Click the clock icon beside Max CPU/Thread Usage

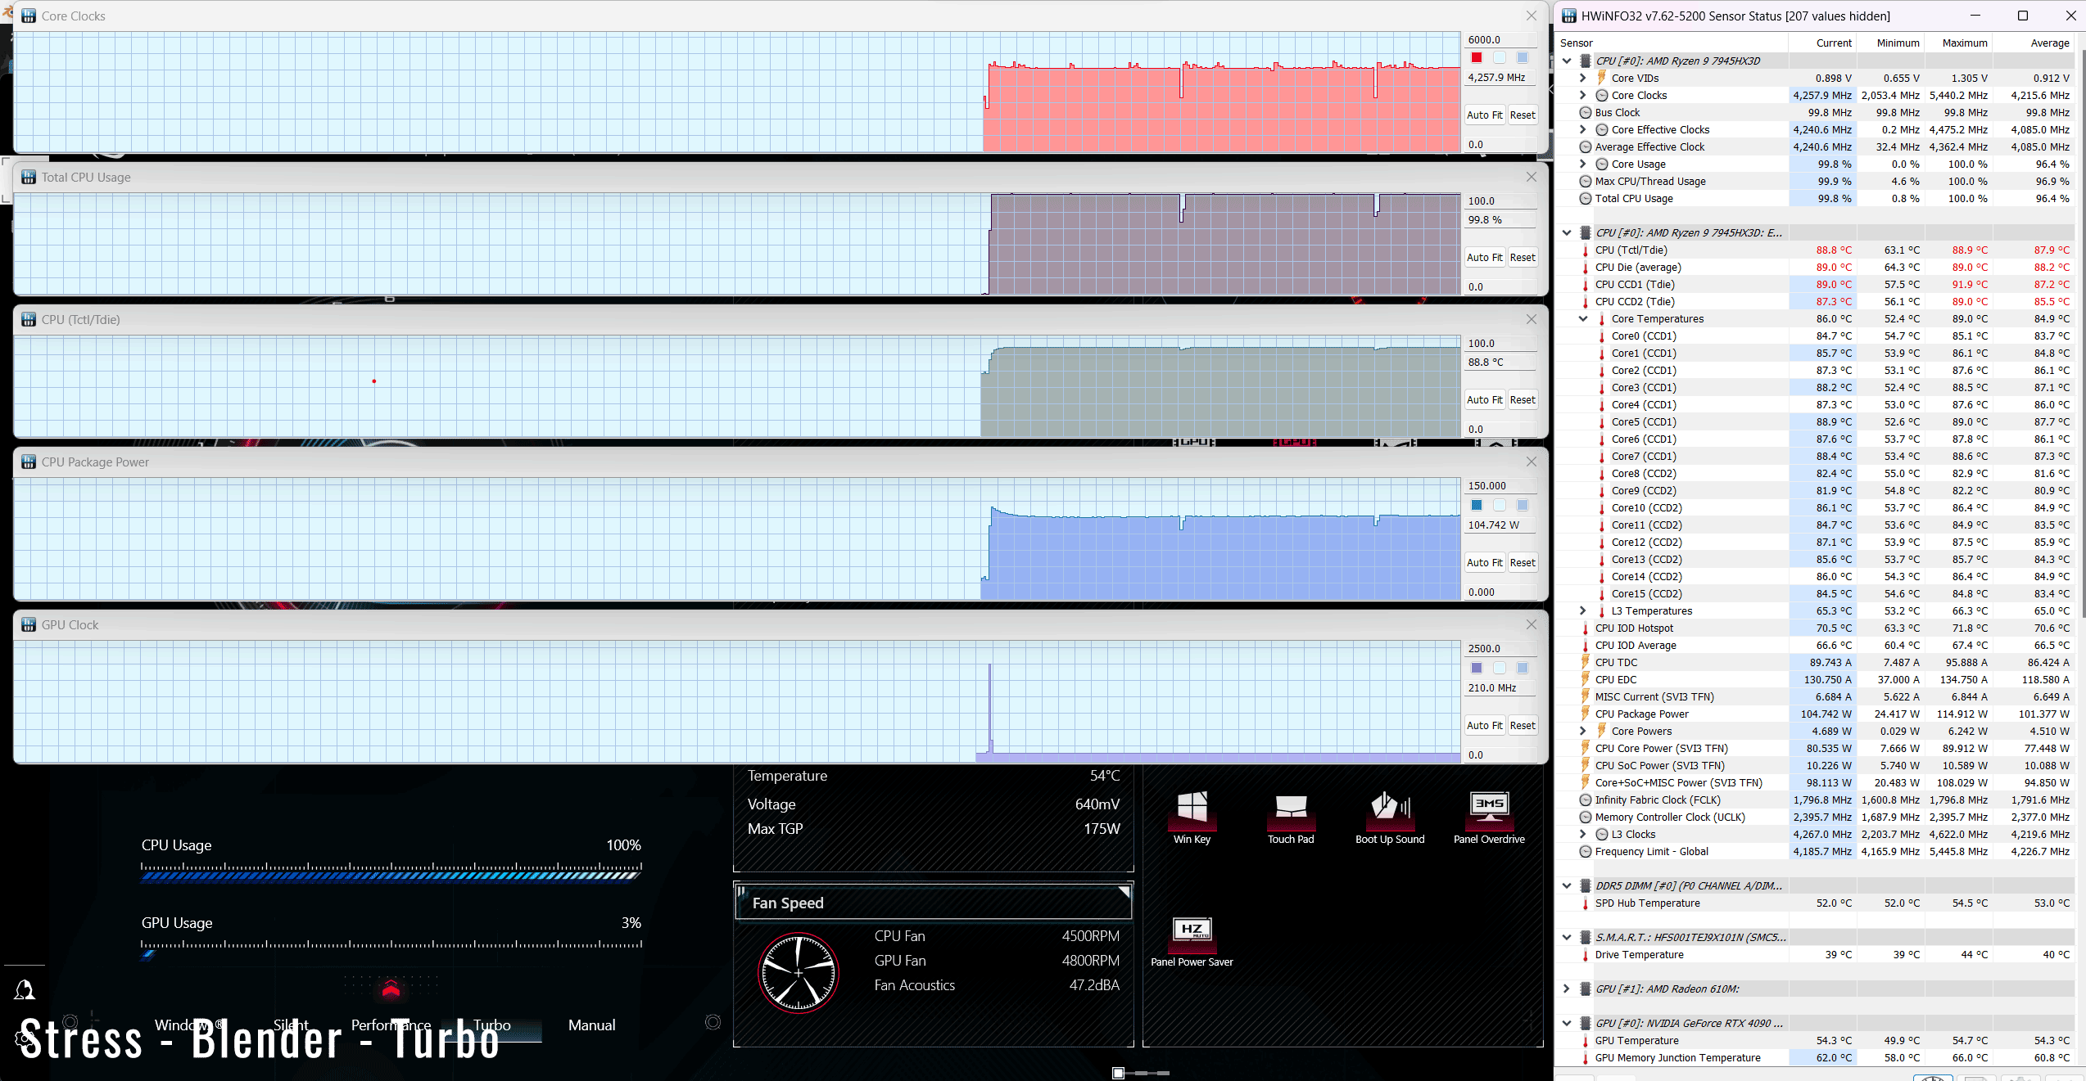(1586, 181)
